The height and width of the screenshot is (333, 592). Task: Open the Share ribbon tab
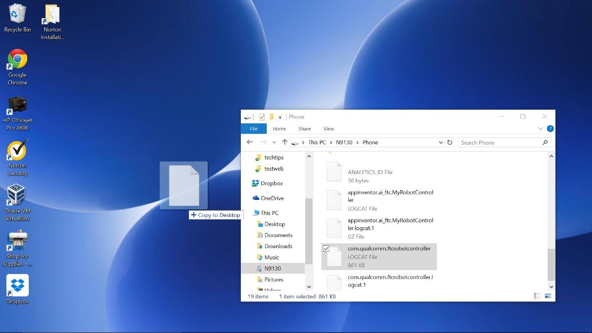304,129
